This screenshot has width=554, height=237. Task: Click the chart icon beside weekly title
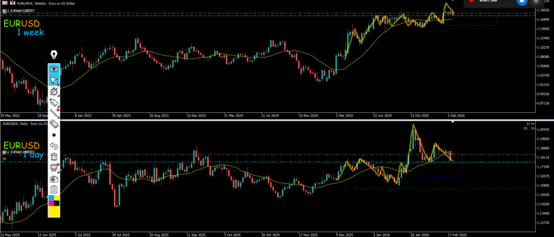point(13,3)
